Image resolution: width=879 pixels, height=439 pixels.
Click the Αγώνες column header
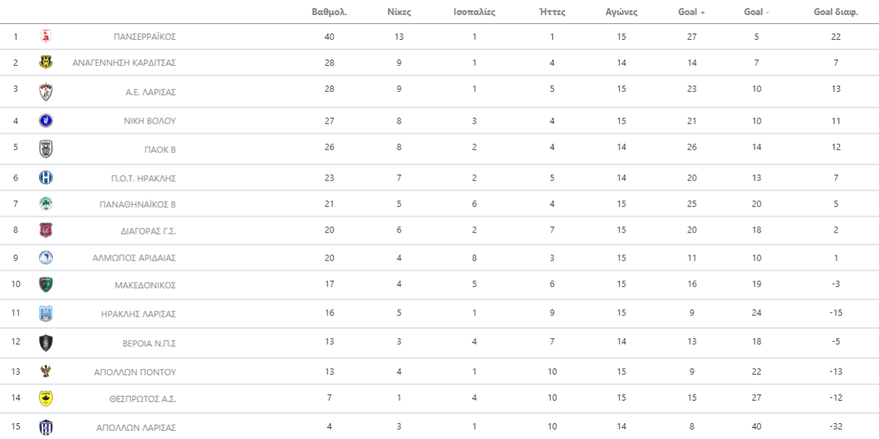(621, 12)
